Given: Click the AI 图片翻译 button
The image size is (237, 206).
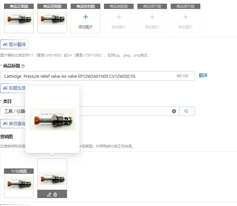Looking at the screenshot, I should pos(14,45).
